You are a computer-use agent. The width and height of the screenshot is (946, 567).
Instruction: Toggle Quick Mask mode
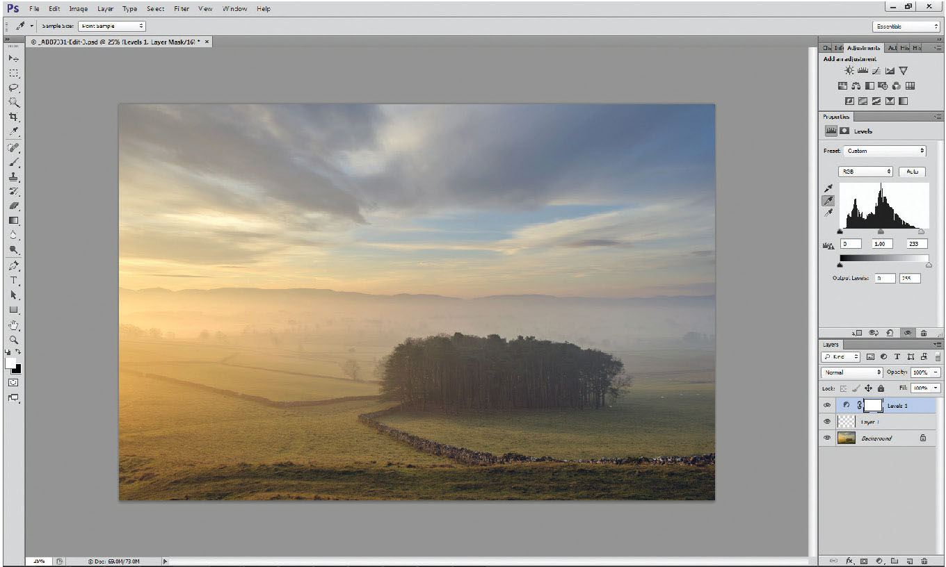pos(13,382)
